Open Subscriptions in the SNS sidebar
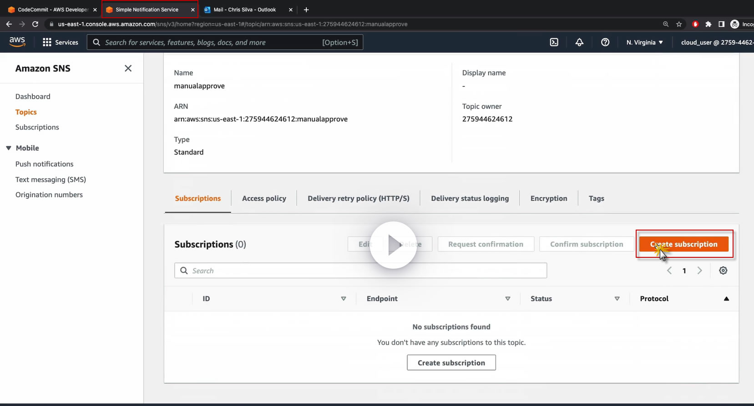The height and width of the screenshot is (406, 754). pyautogui.click(x=37, y=127)
